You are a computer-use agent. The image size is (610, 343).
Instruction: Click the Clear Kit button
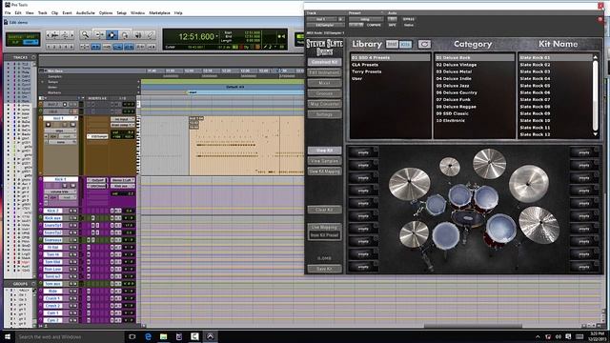pos(324,210)
